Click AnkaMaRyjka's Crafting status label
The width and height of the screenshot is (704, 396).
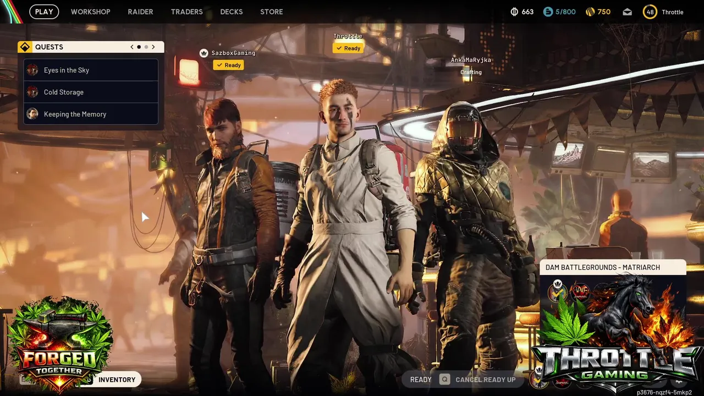[x=471, y=72]
